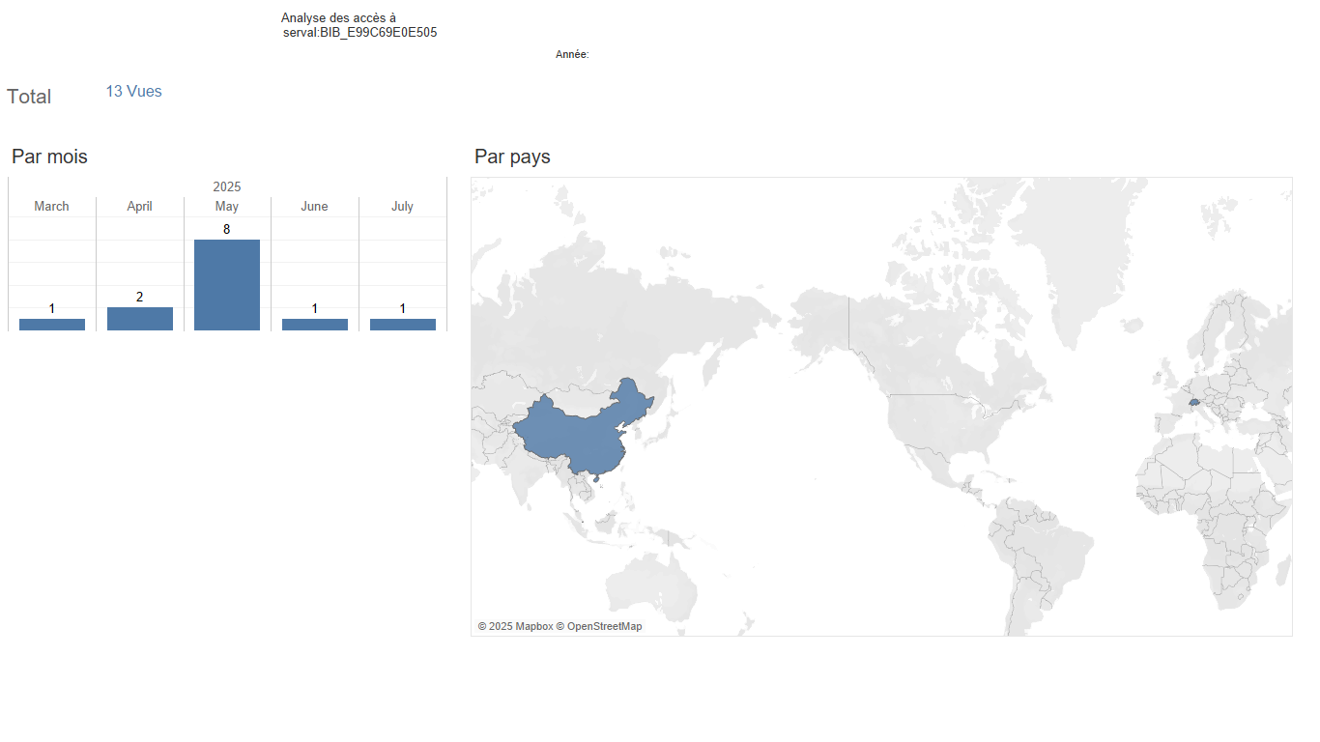Select the April bar showing 2 views
The width and height of the screenshot is (1320, 742).
140,319
